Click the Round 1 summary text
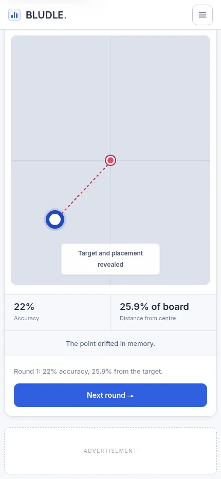Screen dimensions: 221x479 click(88, 372)
